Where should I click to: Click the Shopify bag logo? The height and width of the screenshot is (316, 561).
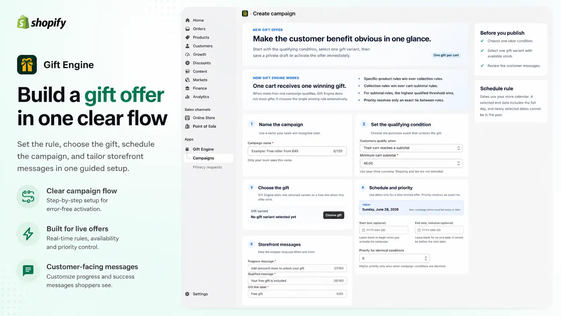tap(23, 22)
